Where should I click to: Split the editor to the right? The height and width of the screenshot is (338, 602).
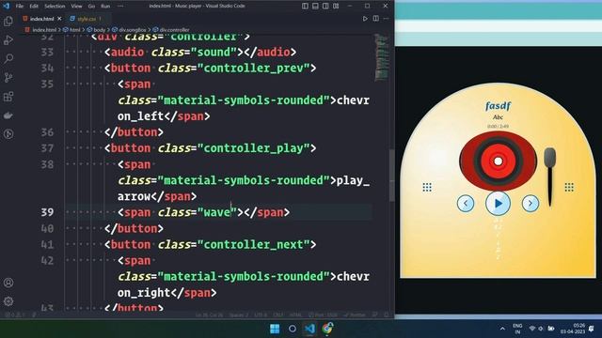click(x=375, y=19)
